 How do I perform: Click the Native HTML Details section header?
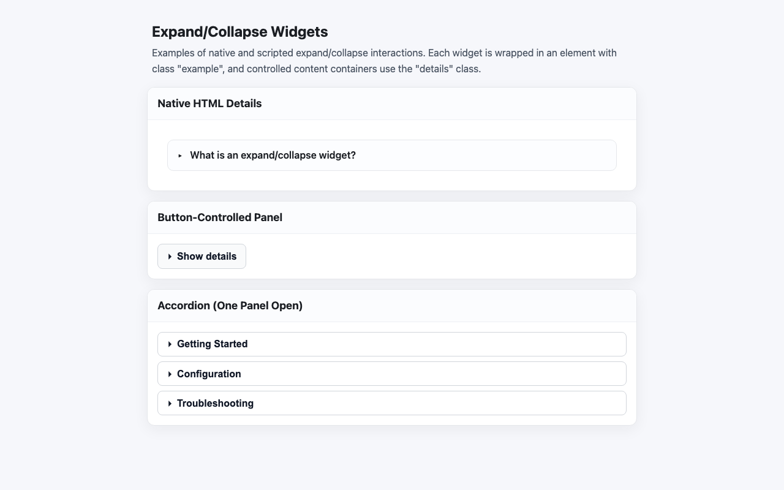pos(209,103)
